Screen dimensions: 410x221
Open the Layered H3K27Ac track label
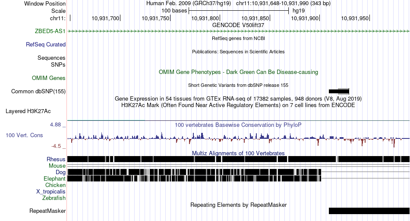tap(28, 111)
